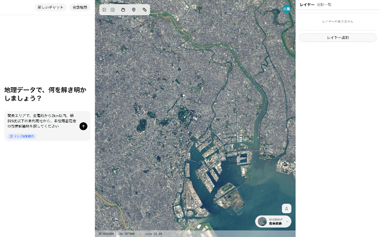Screen dimensions: 380x237
Task: Select the location pin marker tool
Action: coord(134,10)
